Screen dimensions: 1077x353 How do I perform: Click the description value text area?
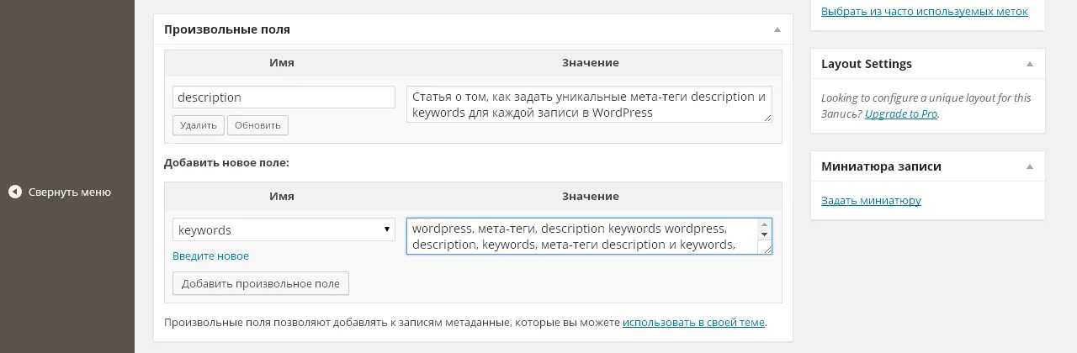tap(588, 104)
